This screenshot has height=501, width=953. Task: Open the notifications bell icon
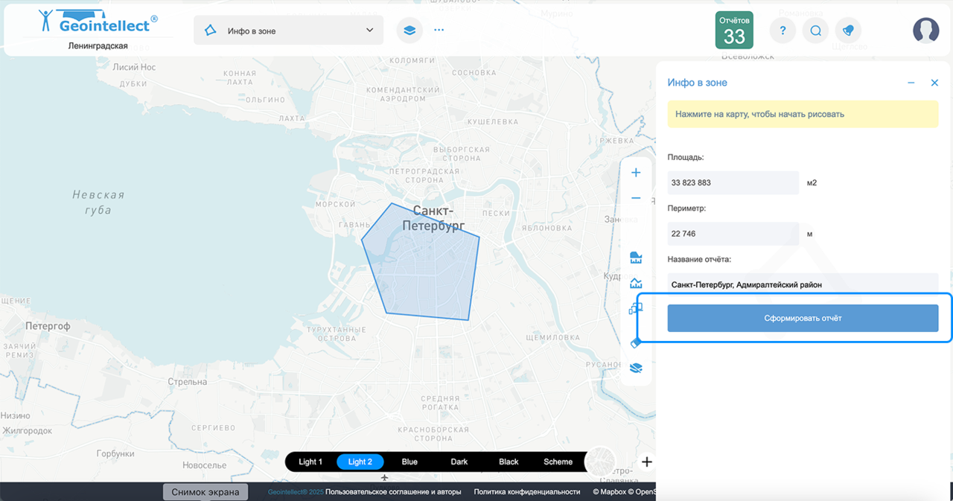[848, 31]
